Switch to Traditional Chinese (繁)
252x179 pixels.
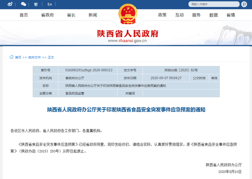pyautogui.click(x=36, y=4)
